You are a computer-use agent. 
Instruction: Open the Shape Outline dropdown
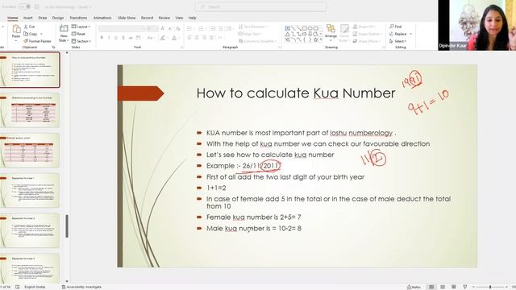point(368,34)
